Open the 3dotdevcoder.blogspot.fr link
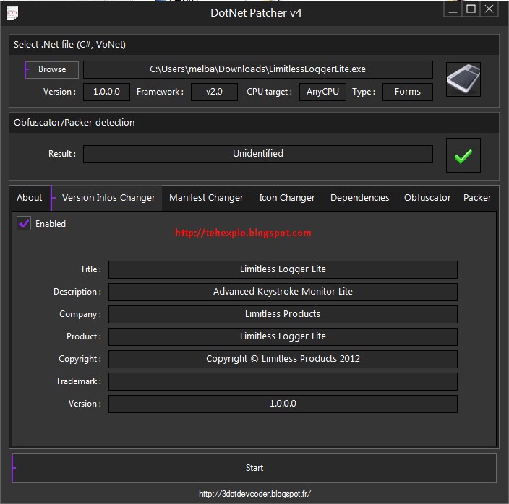509x504 pixels. coord(254,494)
